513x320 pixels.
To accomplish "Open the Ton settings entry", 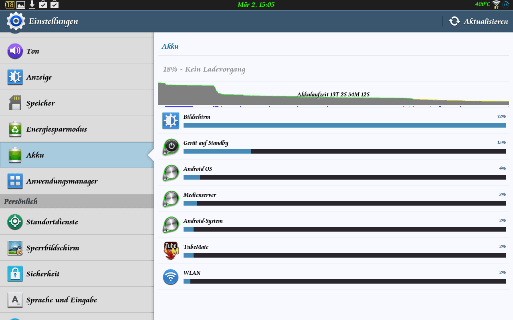I will [77, 51].
